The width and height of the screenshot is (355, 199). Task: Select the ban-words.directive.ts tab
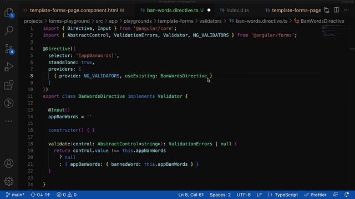click(172, 11)
